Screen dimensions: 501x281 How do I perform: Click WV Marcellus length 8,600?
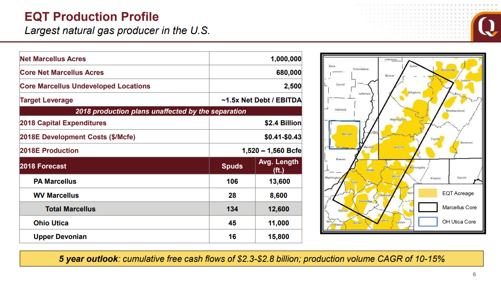tap(279, 195)
